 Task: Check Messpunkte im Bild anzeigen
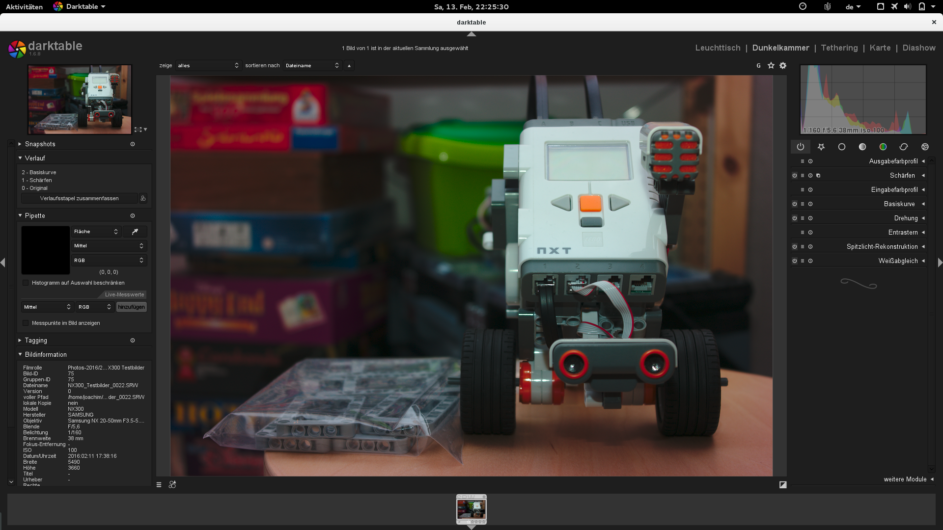tap(26, 323)
